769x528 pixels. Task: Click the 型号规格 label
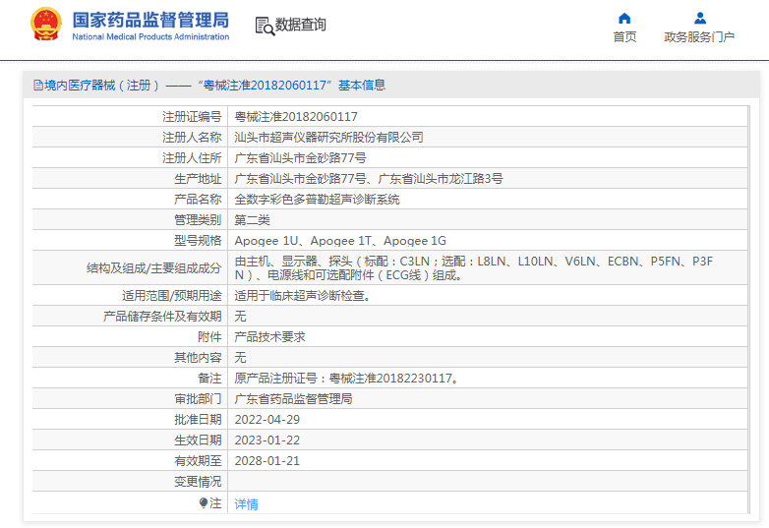pos(198,241)
